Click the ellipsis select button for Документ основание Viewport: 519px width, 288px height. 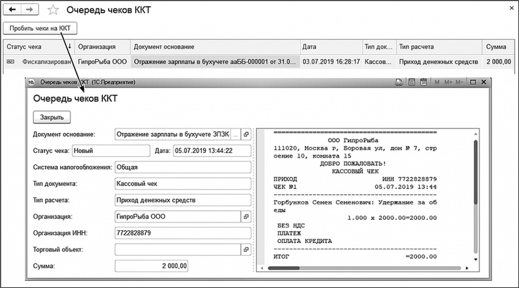pos(235,134)
